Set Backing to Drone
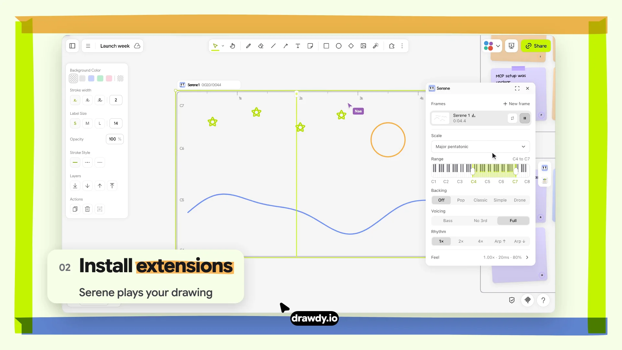The width and height of the screenshot is (622, 350). [x=520, y=200]
